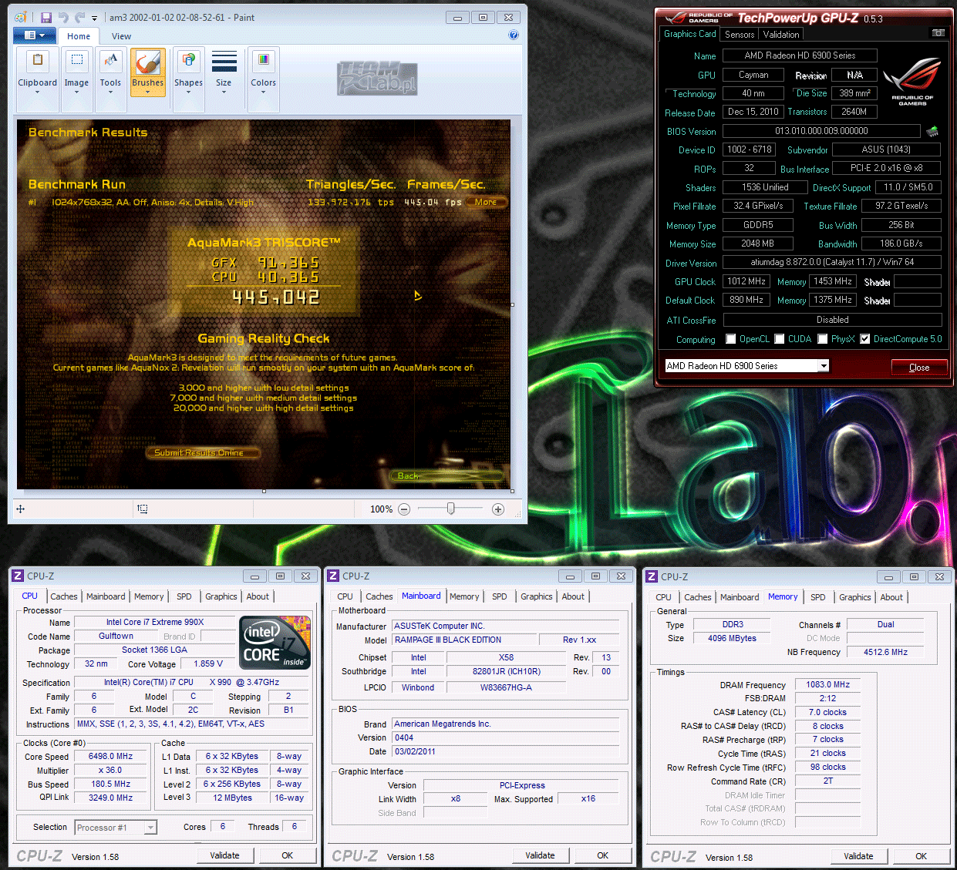957x870 pixels.
Task: Open the Mainboard tab in the right CPU-Z window
Action: point(740,597)
